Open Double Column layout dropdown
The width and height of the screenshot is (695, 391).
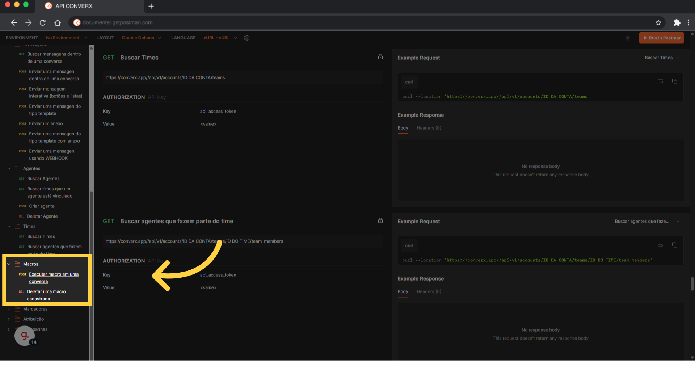click(x=142, y=38)
